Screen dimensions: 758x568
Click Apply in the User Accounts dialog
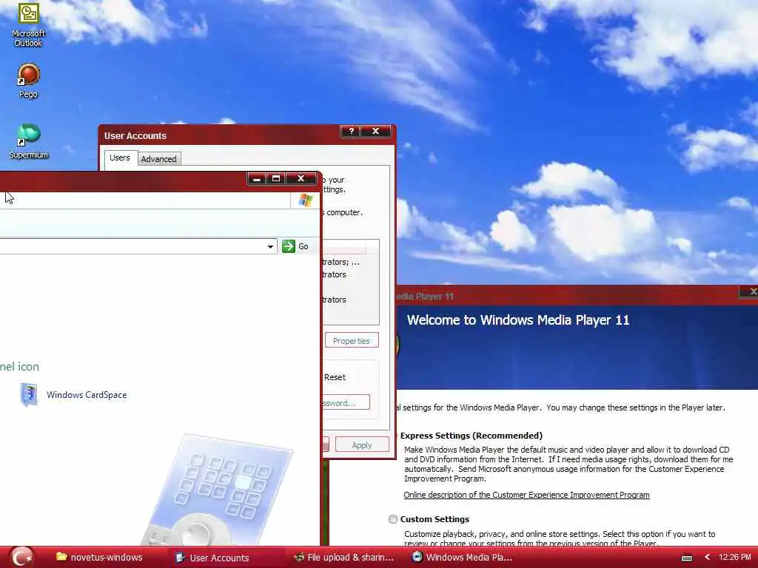tap(362, 444)
